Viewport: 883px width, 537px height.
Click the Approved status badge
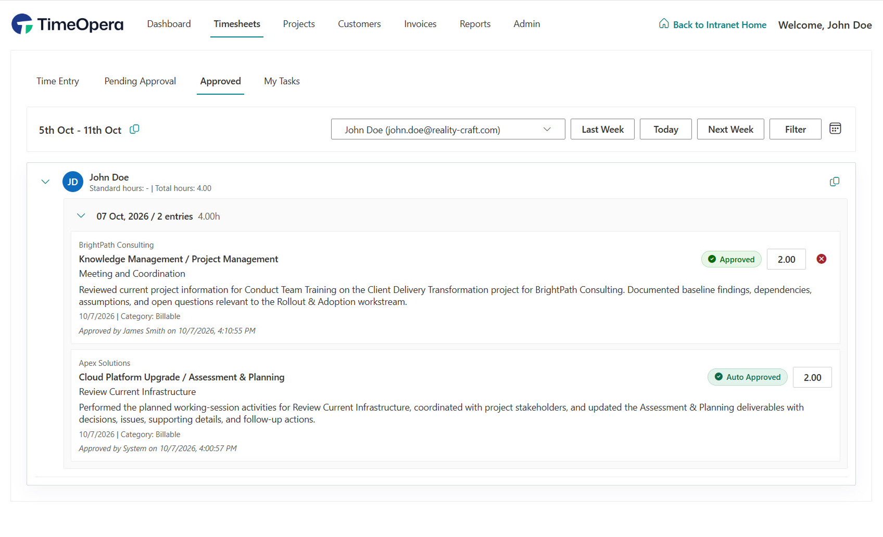pyautogui.click(x=731, y=259)
